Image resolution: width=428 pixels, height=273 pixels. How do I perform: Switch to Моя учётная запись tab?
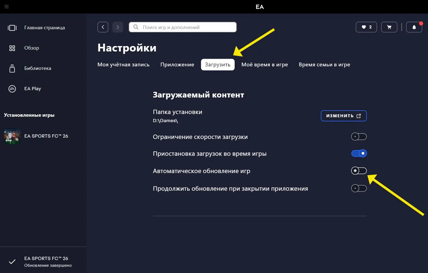point(123,64)
